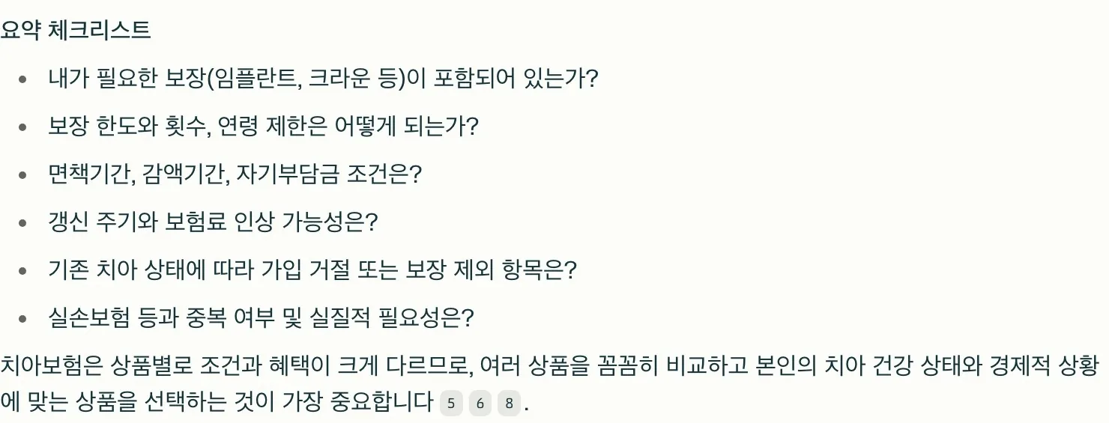Open citation reference number 6
The width and height of the screenshot is (1109, 423).
click(480, 404)
